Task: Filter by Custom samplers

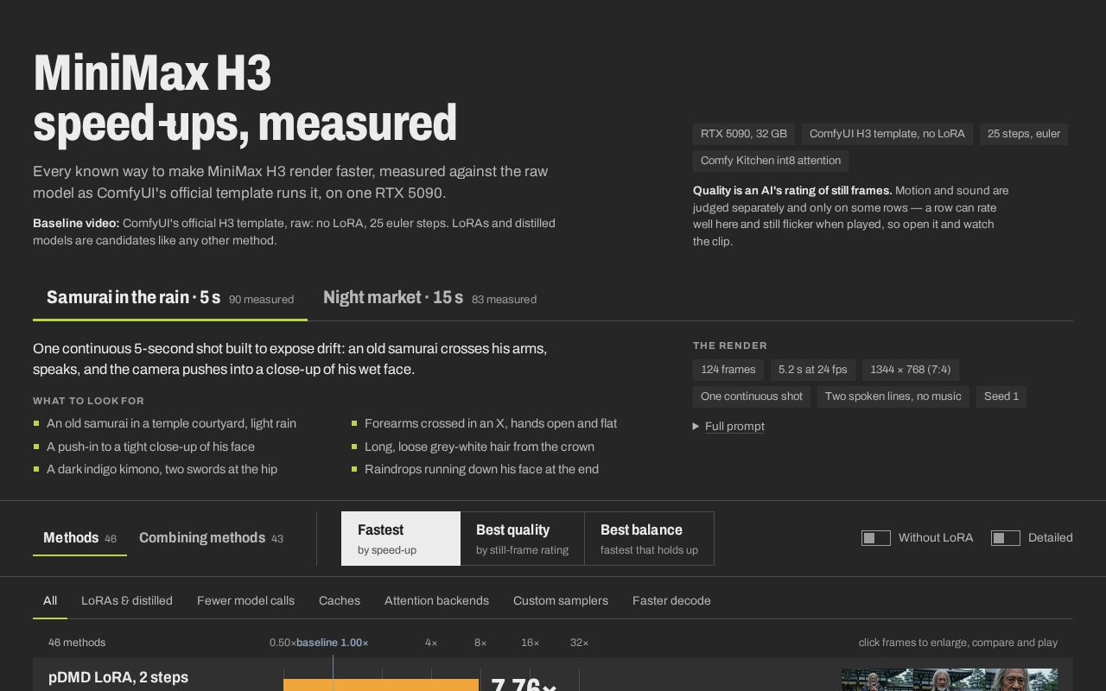Action: 561,601
